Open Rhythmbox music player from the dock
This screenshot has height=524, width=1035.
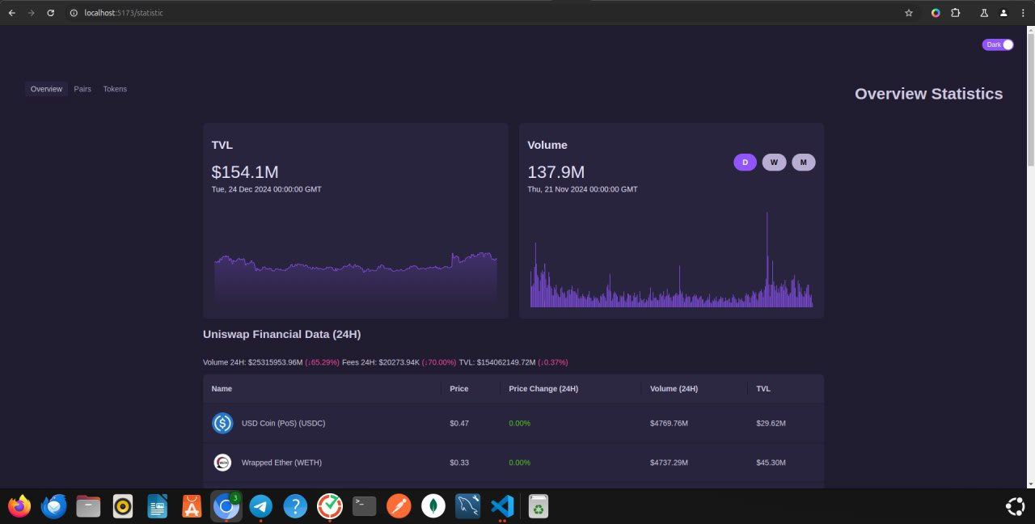point(123,507)
